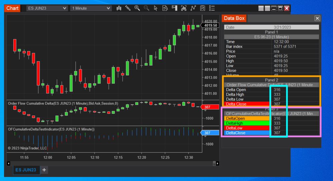This screenshot has width=333, height=181.
Task: Click the Delta High row label
Action: click(x=235, y=94)
